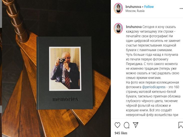Open profile avatar beside the caption
The image size is (183, 137).
(118, 28)
